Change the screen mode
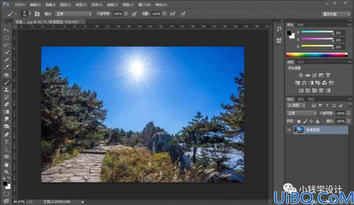 [x=7, y=201]
